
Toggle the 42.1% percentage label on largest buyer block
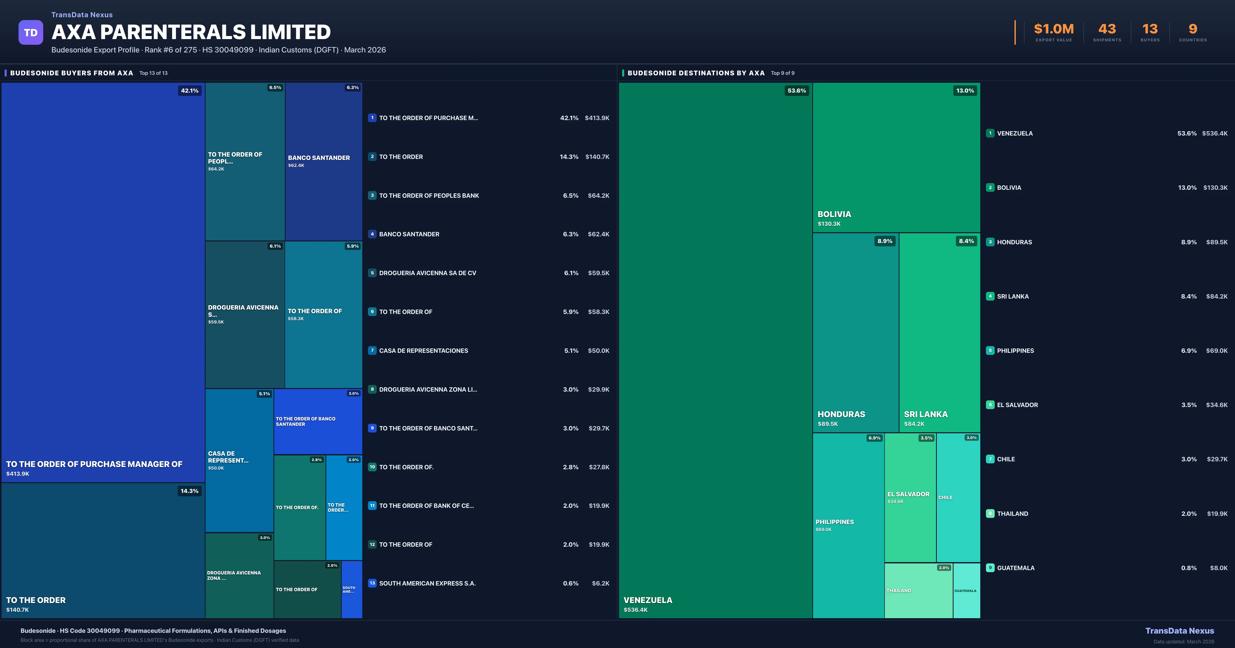pos(190,90)
